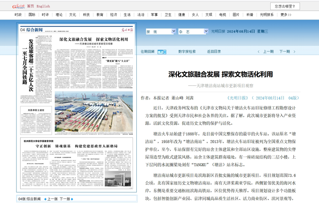
Task: Go to 下一期 next issue
Action: (x=285, y=52)
